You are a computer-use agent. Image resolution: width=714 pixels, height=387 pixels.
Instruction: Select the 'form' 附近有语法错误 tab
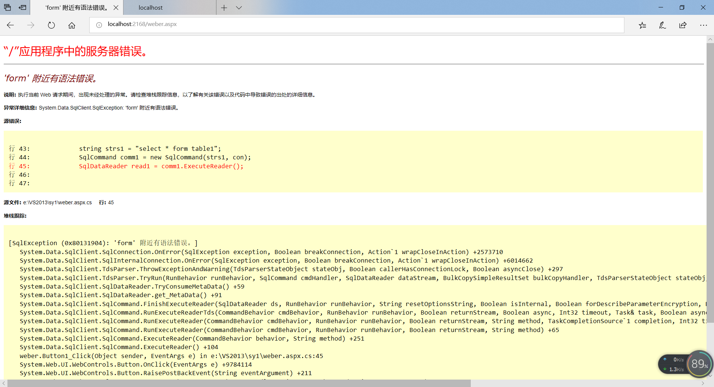pos(74,7)
